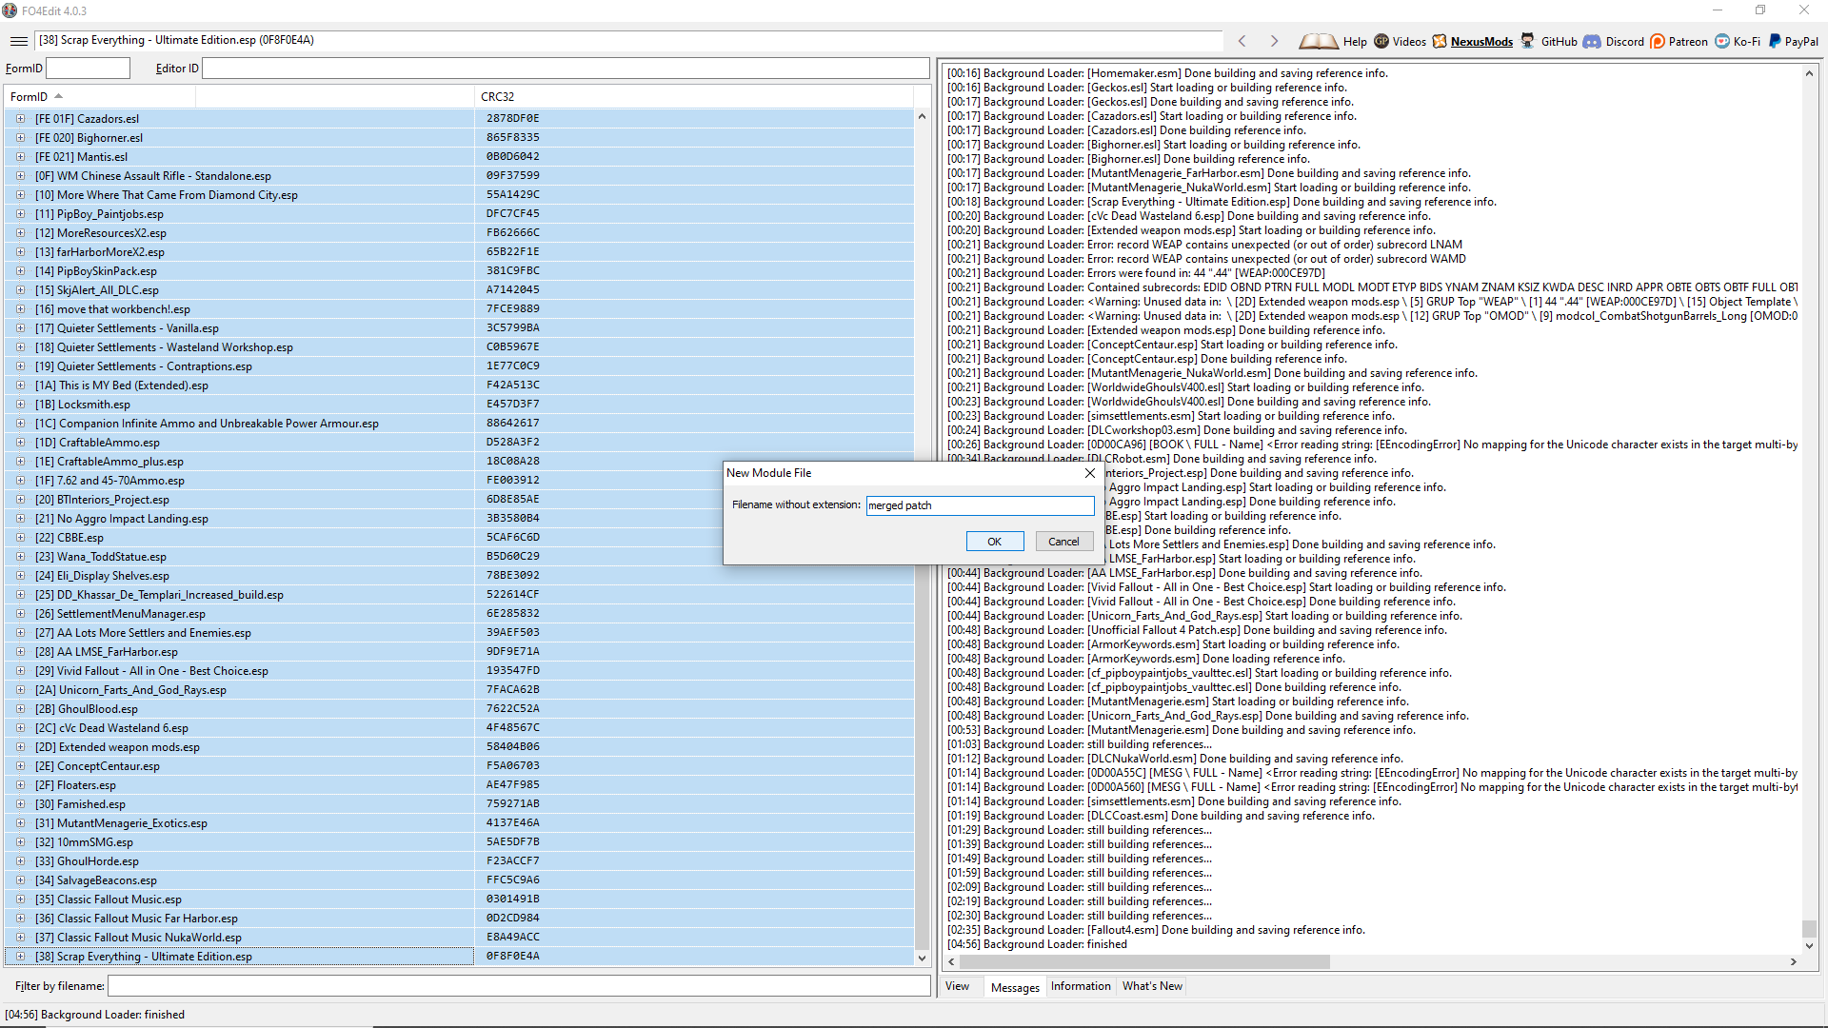
Task: Click the Filter by filename input field
Action: click(519, 986)
